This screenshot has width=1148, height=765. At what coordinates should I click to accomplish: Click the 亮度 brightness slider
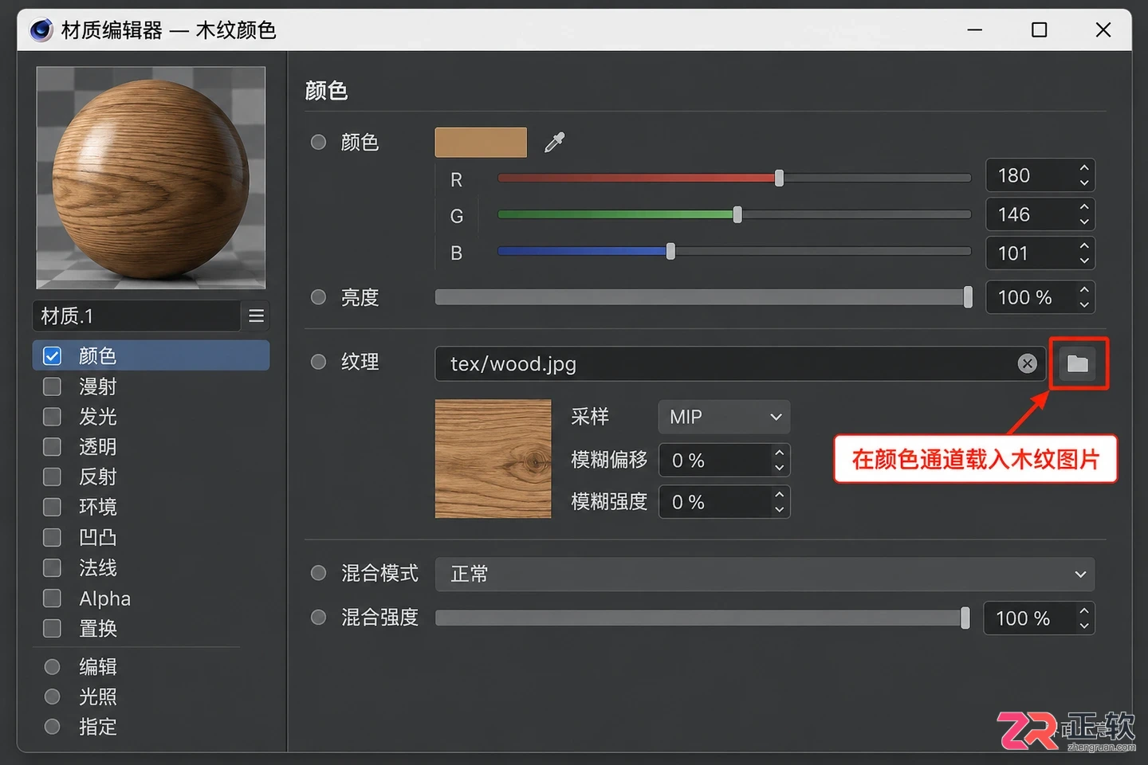point(703,297)
